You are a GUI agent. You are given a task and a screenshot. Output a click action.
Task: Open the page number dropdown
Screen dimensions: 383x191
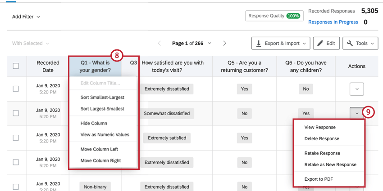210,43
